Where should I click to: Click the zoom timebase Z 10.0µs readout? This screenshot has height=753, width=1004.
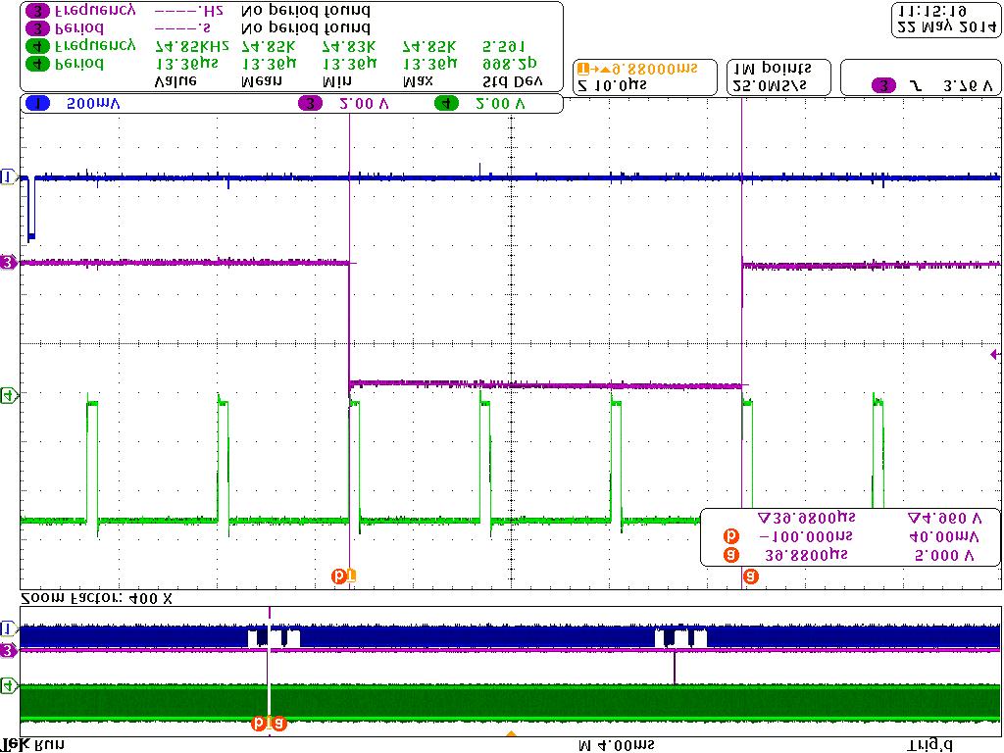[x=612, y=85]
